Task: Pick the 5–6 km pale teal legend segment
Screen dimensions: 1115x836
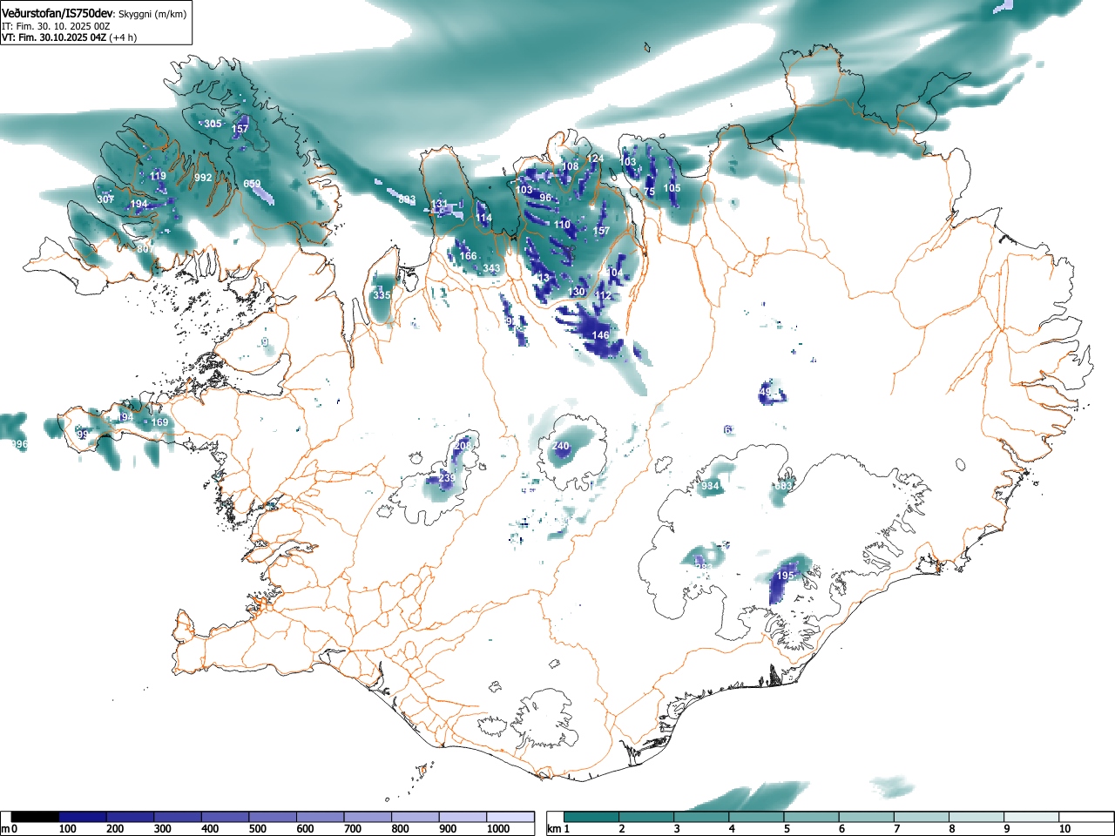Action: [812, 817]
